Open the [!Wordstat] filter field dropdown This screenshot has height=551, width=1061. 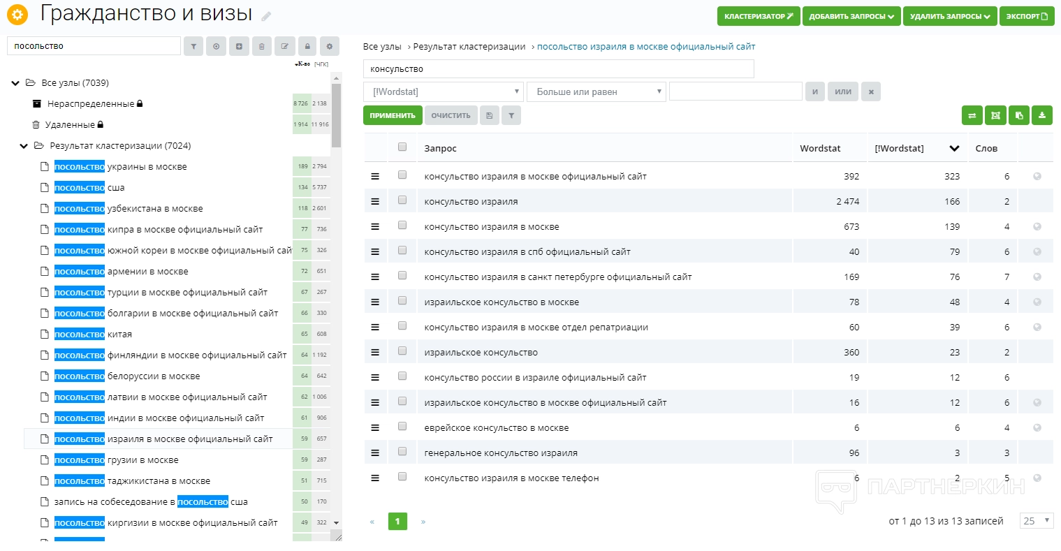(x=443, y=91)
